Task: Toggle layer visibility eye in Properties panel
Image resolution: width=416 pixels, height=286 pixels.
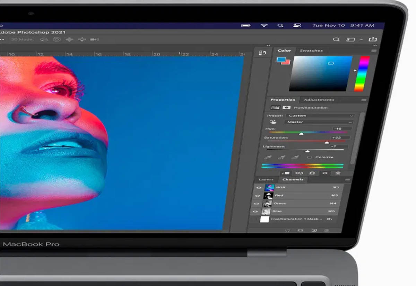Action: pyautogui.click(x=325, y=173)
